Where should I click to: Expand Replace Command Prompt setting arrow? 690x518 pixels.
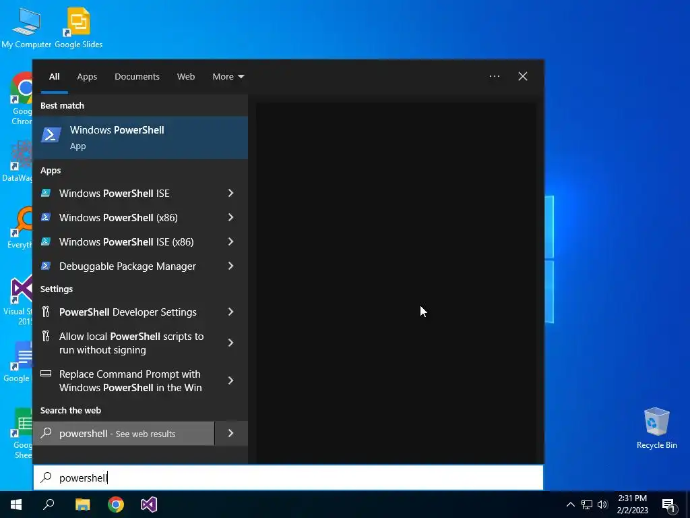pyautogui.click(x=230, y=380)
